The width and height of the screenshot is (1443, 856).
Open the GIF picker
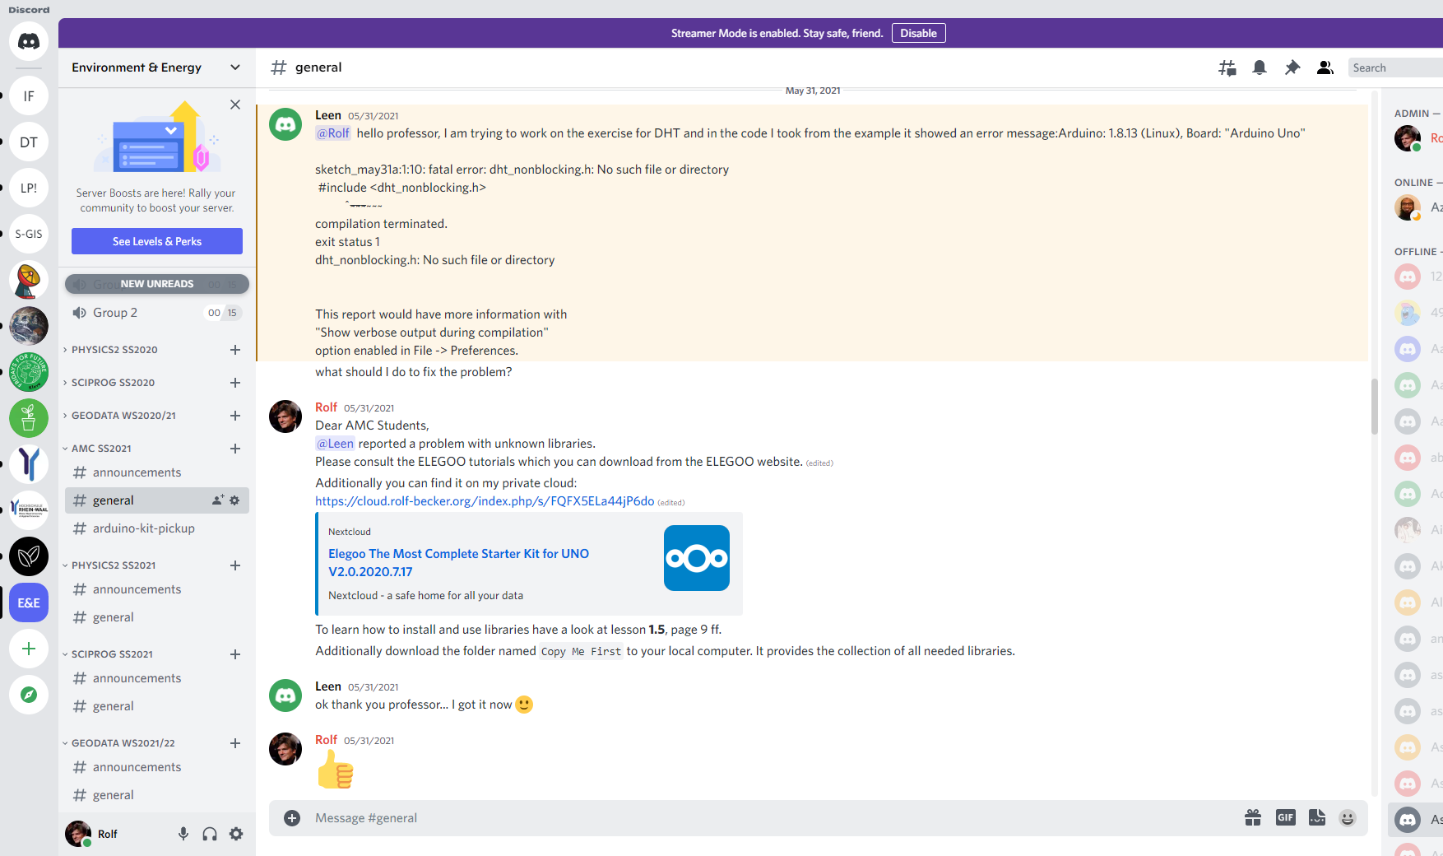(1285, 817)
